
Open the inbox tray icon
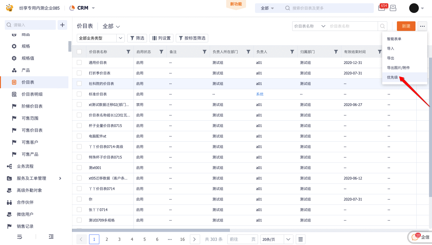point(393,8)
